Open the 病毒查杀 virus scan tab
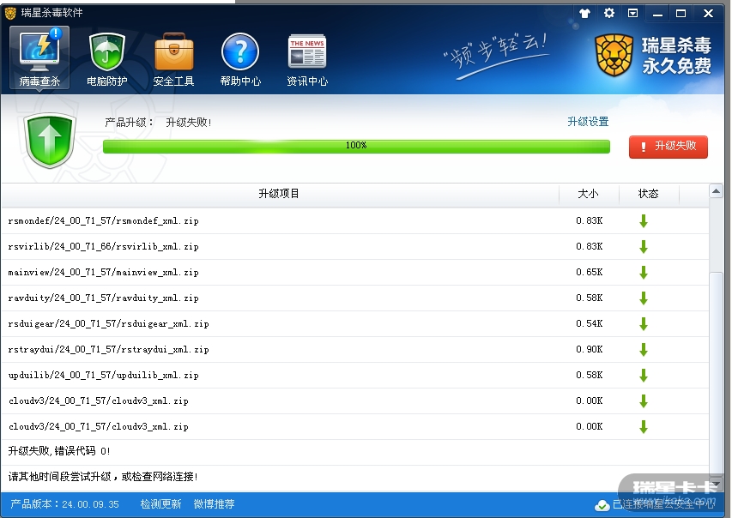The height and width of the screenshot is (518, 732). click(39, 57)
